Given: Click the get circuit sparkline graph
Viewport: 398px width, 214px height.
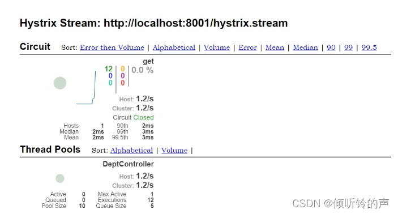Looking at the screenshot, I should tap(86, 88).
